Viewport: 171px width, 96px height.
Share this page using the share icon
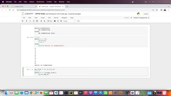153,10
